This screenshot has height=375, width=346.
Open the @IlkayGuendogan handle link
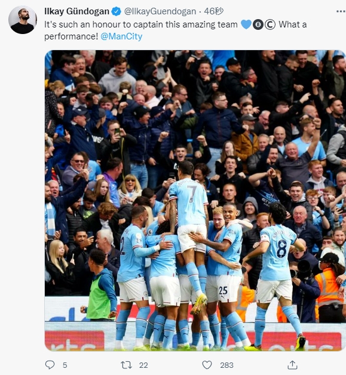[160, 11]
